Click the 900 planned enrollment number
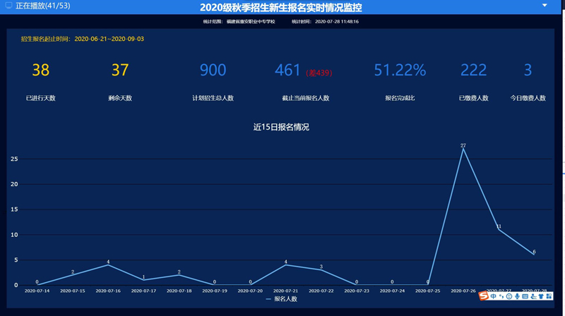Screen dimensions: 565x316 pos(213,70)
